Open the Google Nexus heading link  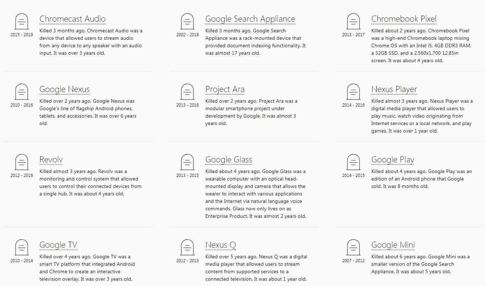pyautogui.click(x=64, y=89)
